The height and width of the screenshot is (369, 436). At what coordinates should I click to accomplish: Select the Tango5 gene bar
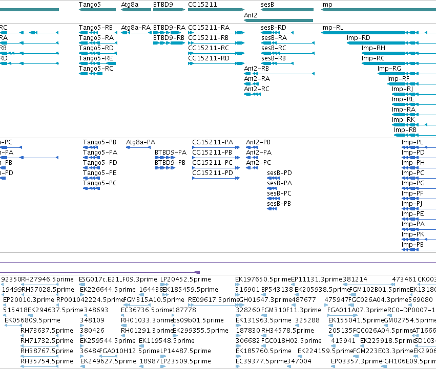tap(97, 10)
